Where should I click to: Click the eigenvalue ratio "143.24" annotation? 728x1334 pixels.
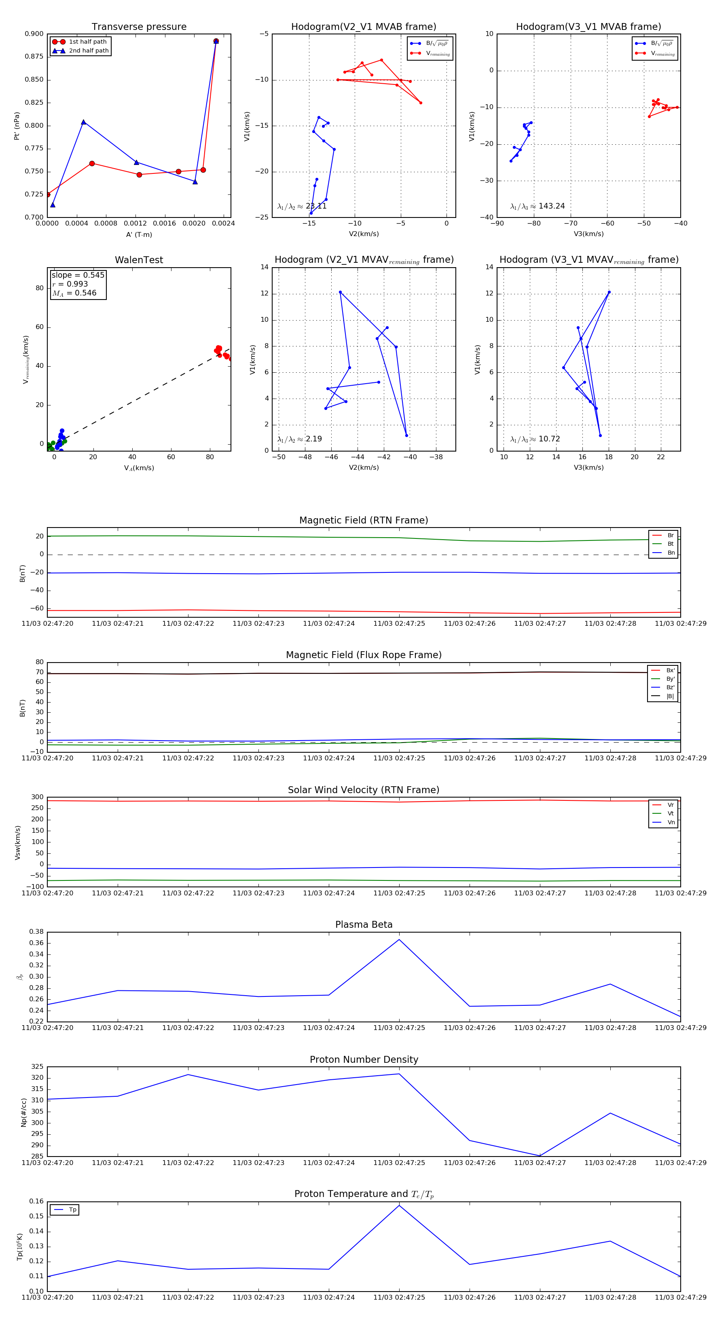click(x=552, y=206)
